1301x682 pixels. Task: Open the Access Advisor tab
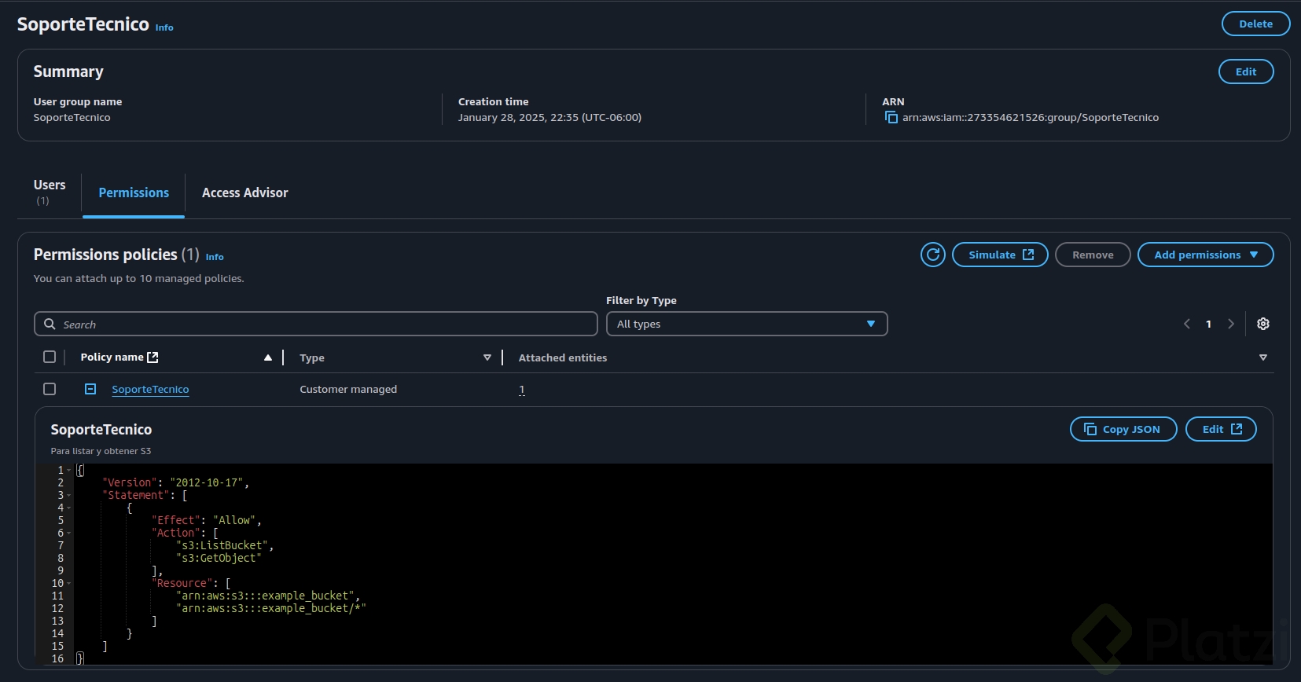pyautogui.click(x=244, y=192)
